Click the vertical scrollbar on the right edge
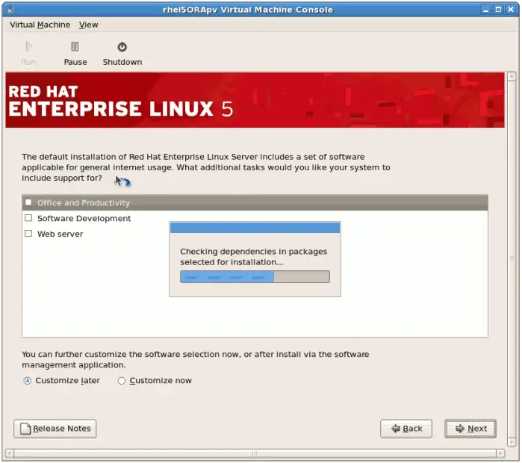522x463 pixels. tap(512, 258)
